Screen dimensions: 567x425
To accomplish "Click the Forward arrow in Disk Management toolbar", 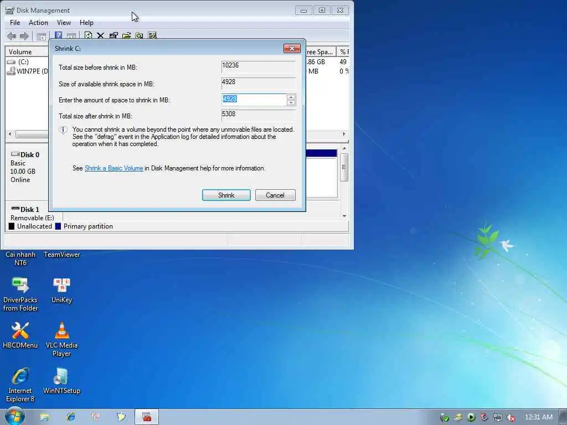I will pos(24,36).
